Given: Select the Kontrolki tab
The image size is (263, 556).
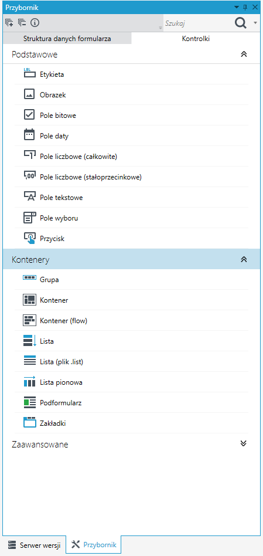Looking at the screenshot, I should 196,39.
